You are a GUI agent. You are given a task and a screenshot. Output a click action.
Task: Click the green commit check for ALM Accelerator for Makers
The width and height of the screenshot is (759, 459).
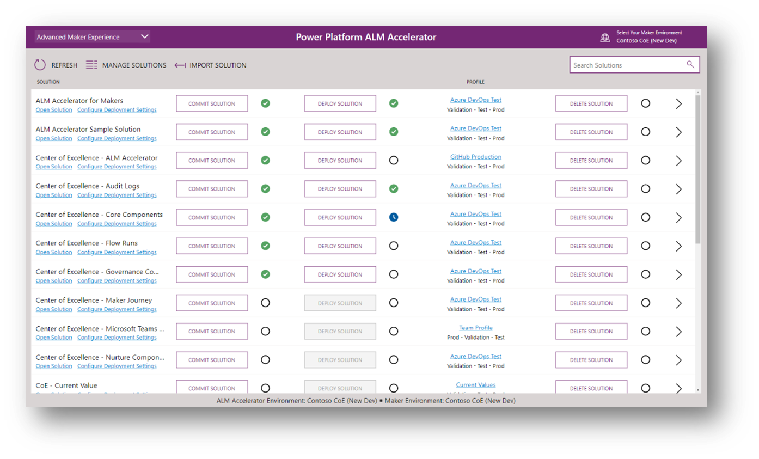(265, 103)
